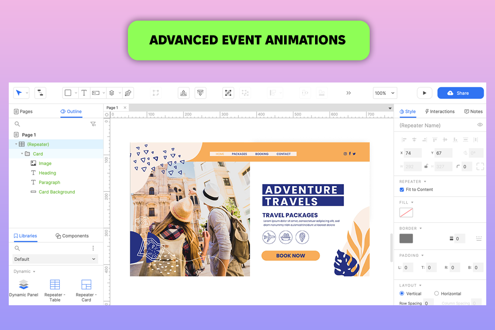
Task: Click the align top icon in Style panel
Action: click(435, 140)
